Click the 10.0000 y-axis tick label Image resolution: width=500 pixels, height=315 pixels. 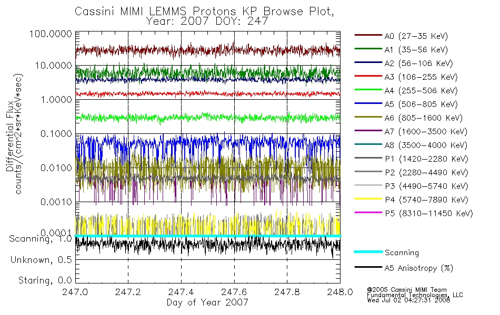(x=54, y=66)
